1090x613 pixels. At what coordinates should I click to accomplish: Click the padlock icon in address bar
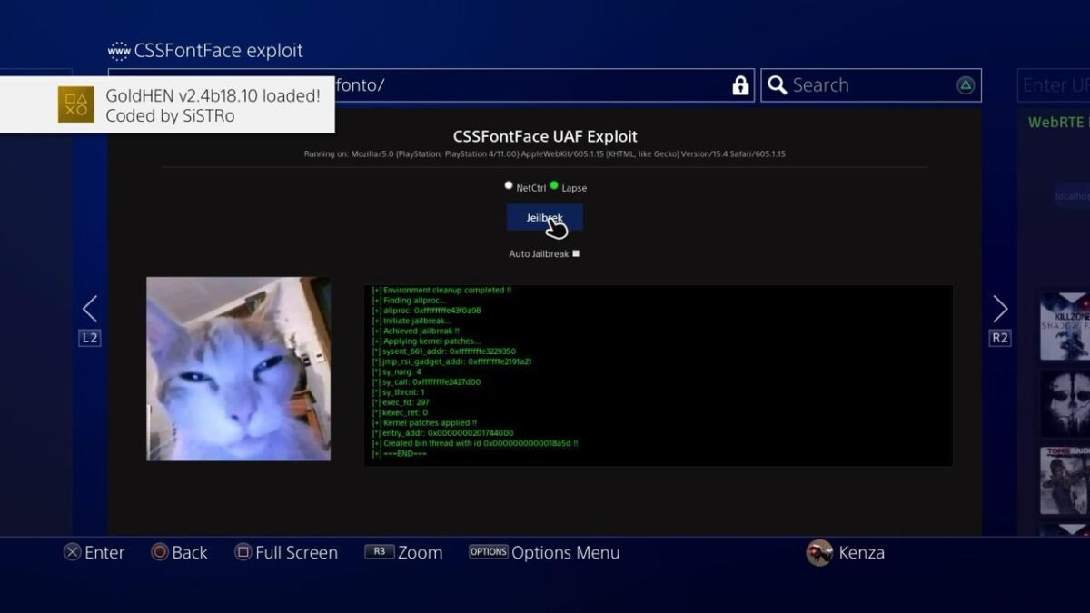(x=740, y=85)
